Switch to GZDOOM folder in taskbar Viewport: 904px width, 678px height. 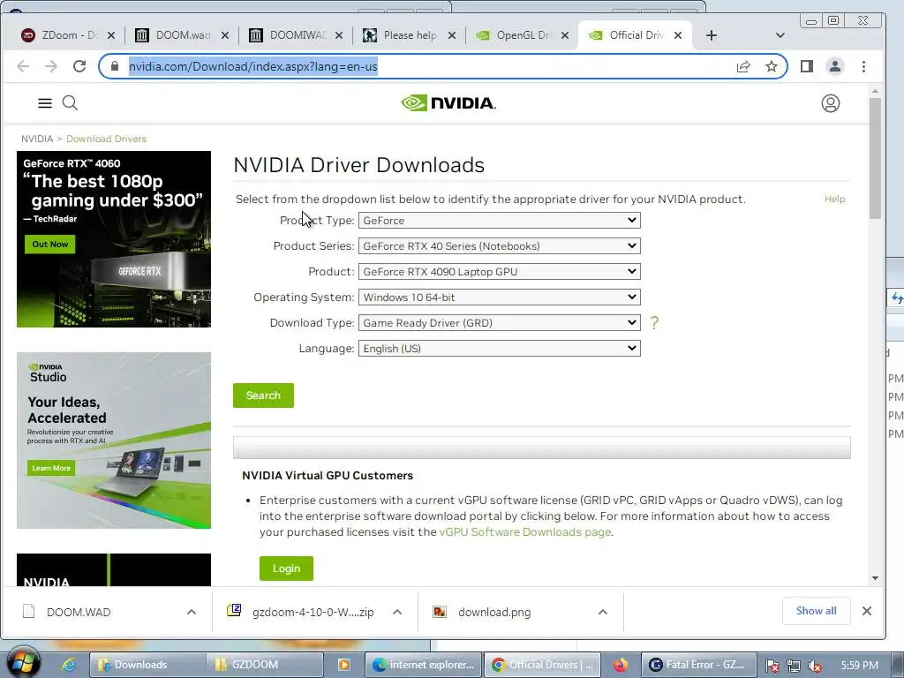coord(265,665)
